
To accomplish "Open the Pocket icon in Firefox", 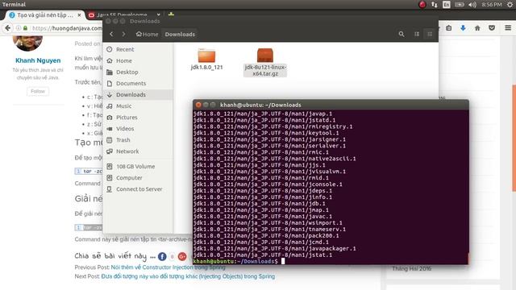I will pos(492,28).
